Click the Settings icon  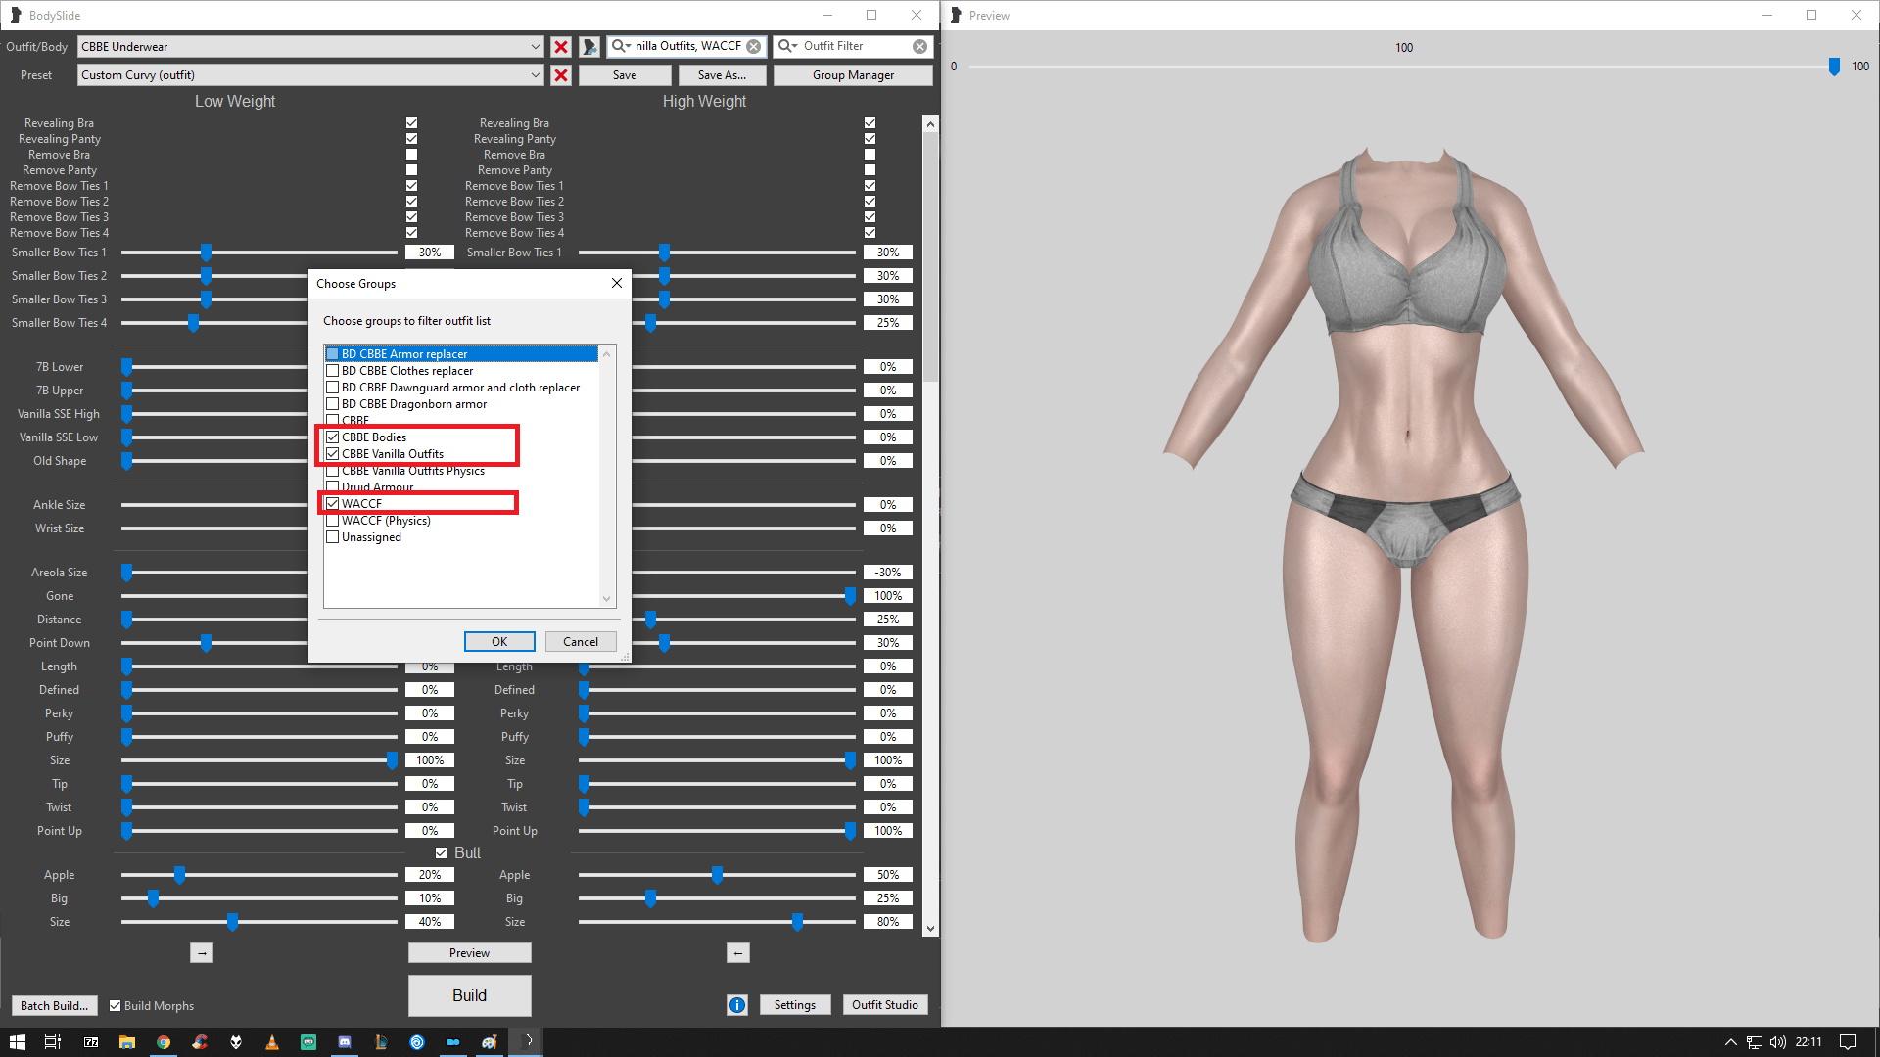[793, 1004]
